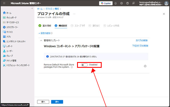Open the feedback icon in header
Image resolution: width=170 pixels, height=107 pixels.
tap(133, 3)
